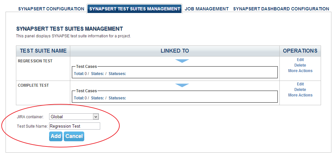Image resolution: width=335 pixels, height=164 pixels.
Task: Switch to Synapsert Configuration tab
Action: pos(51,9)
